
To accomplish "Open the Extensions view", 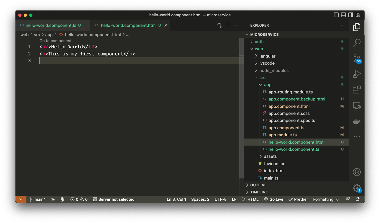I will (357, 90).
